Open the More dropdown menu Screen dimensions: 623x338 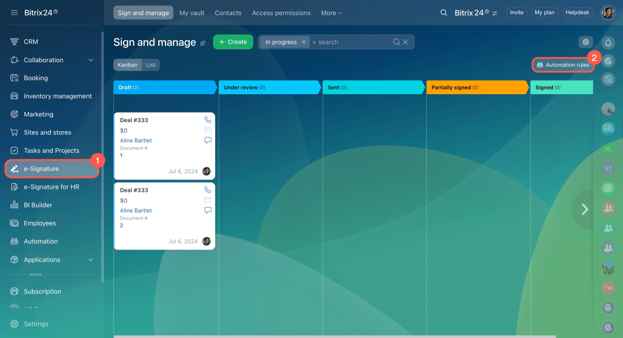click(331, 13)
